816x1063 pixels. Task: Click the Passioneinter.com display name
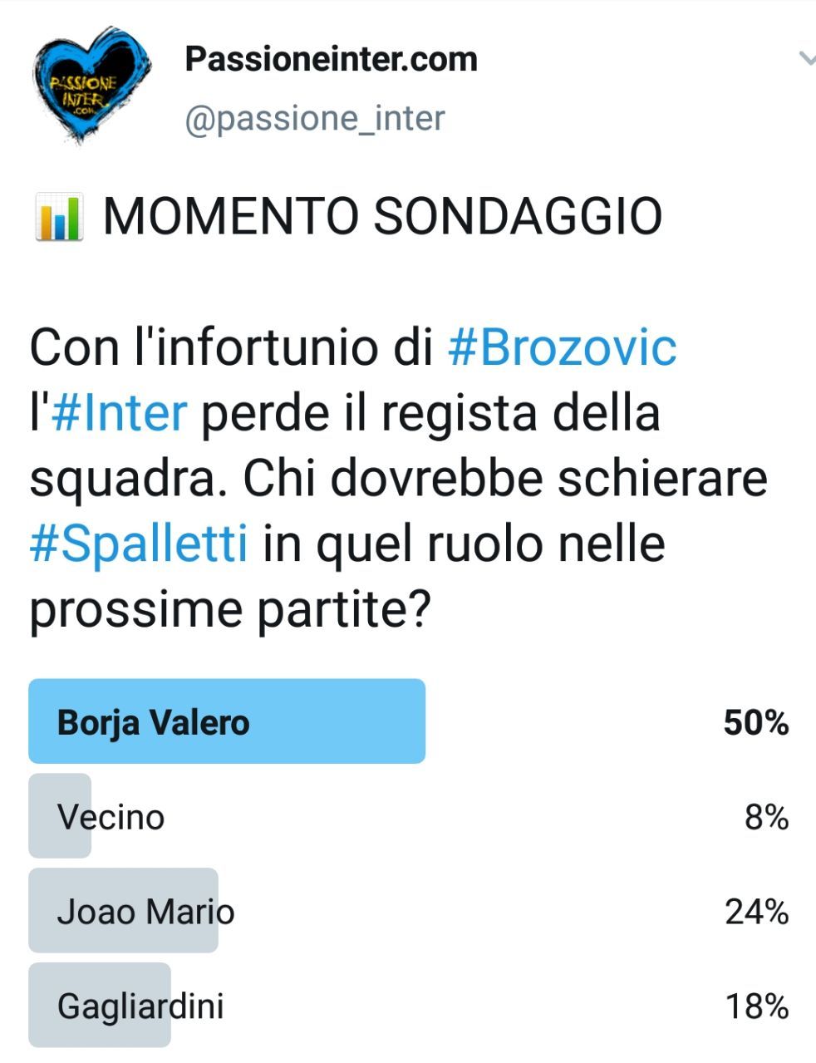point(331,59)
